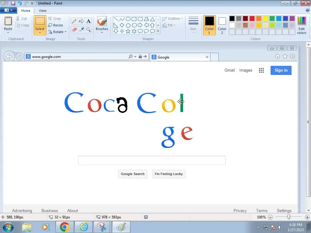The image size is (311, 233).
Task: Select the yellow color swatch
Action: 265,19
